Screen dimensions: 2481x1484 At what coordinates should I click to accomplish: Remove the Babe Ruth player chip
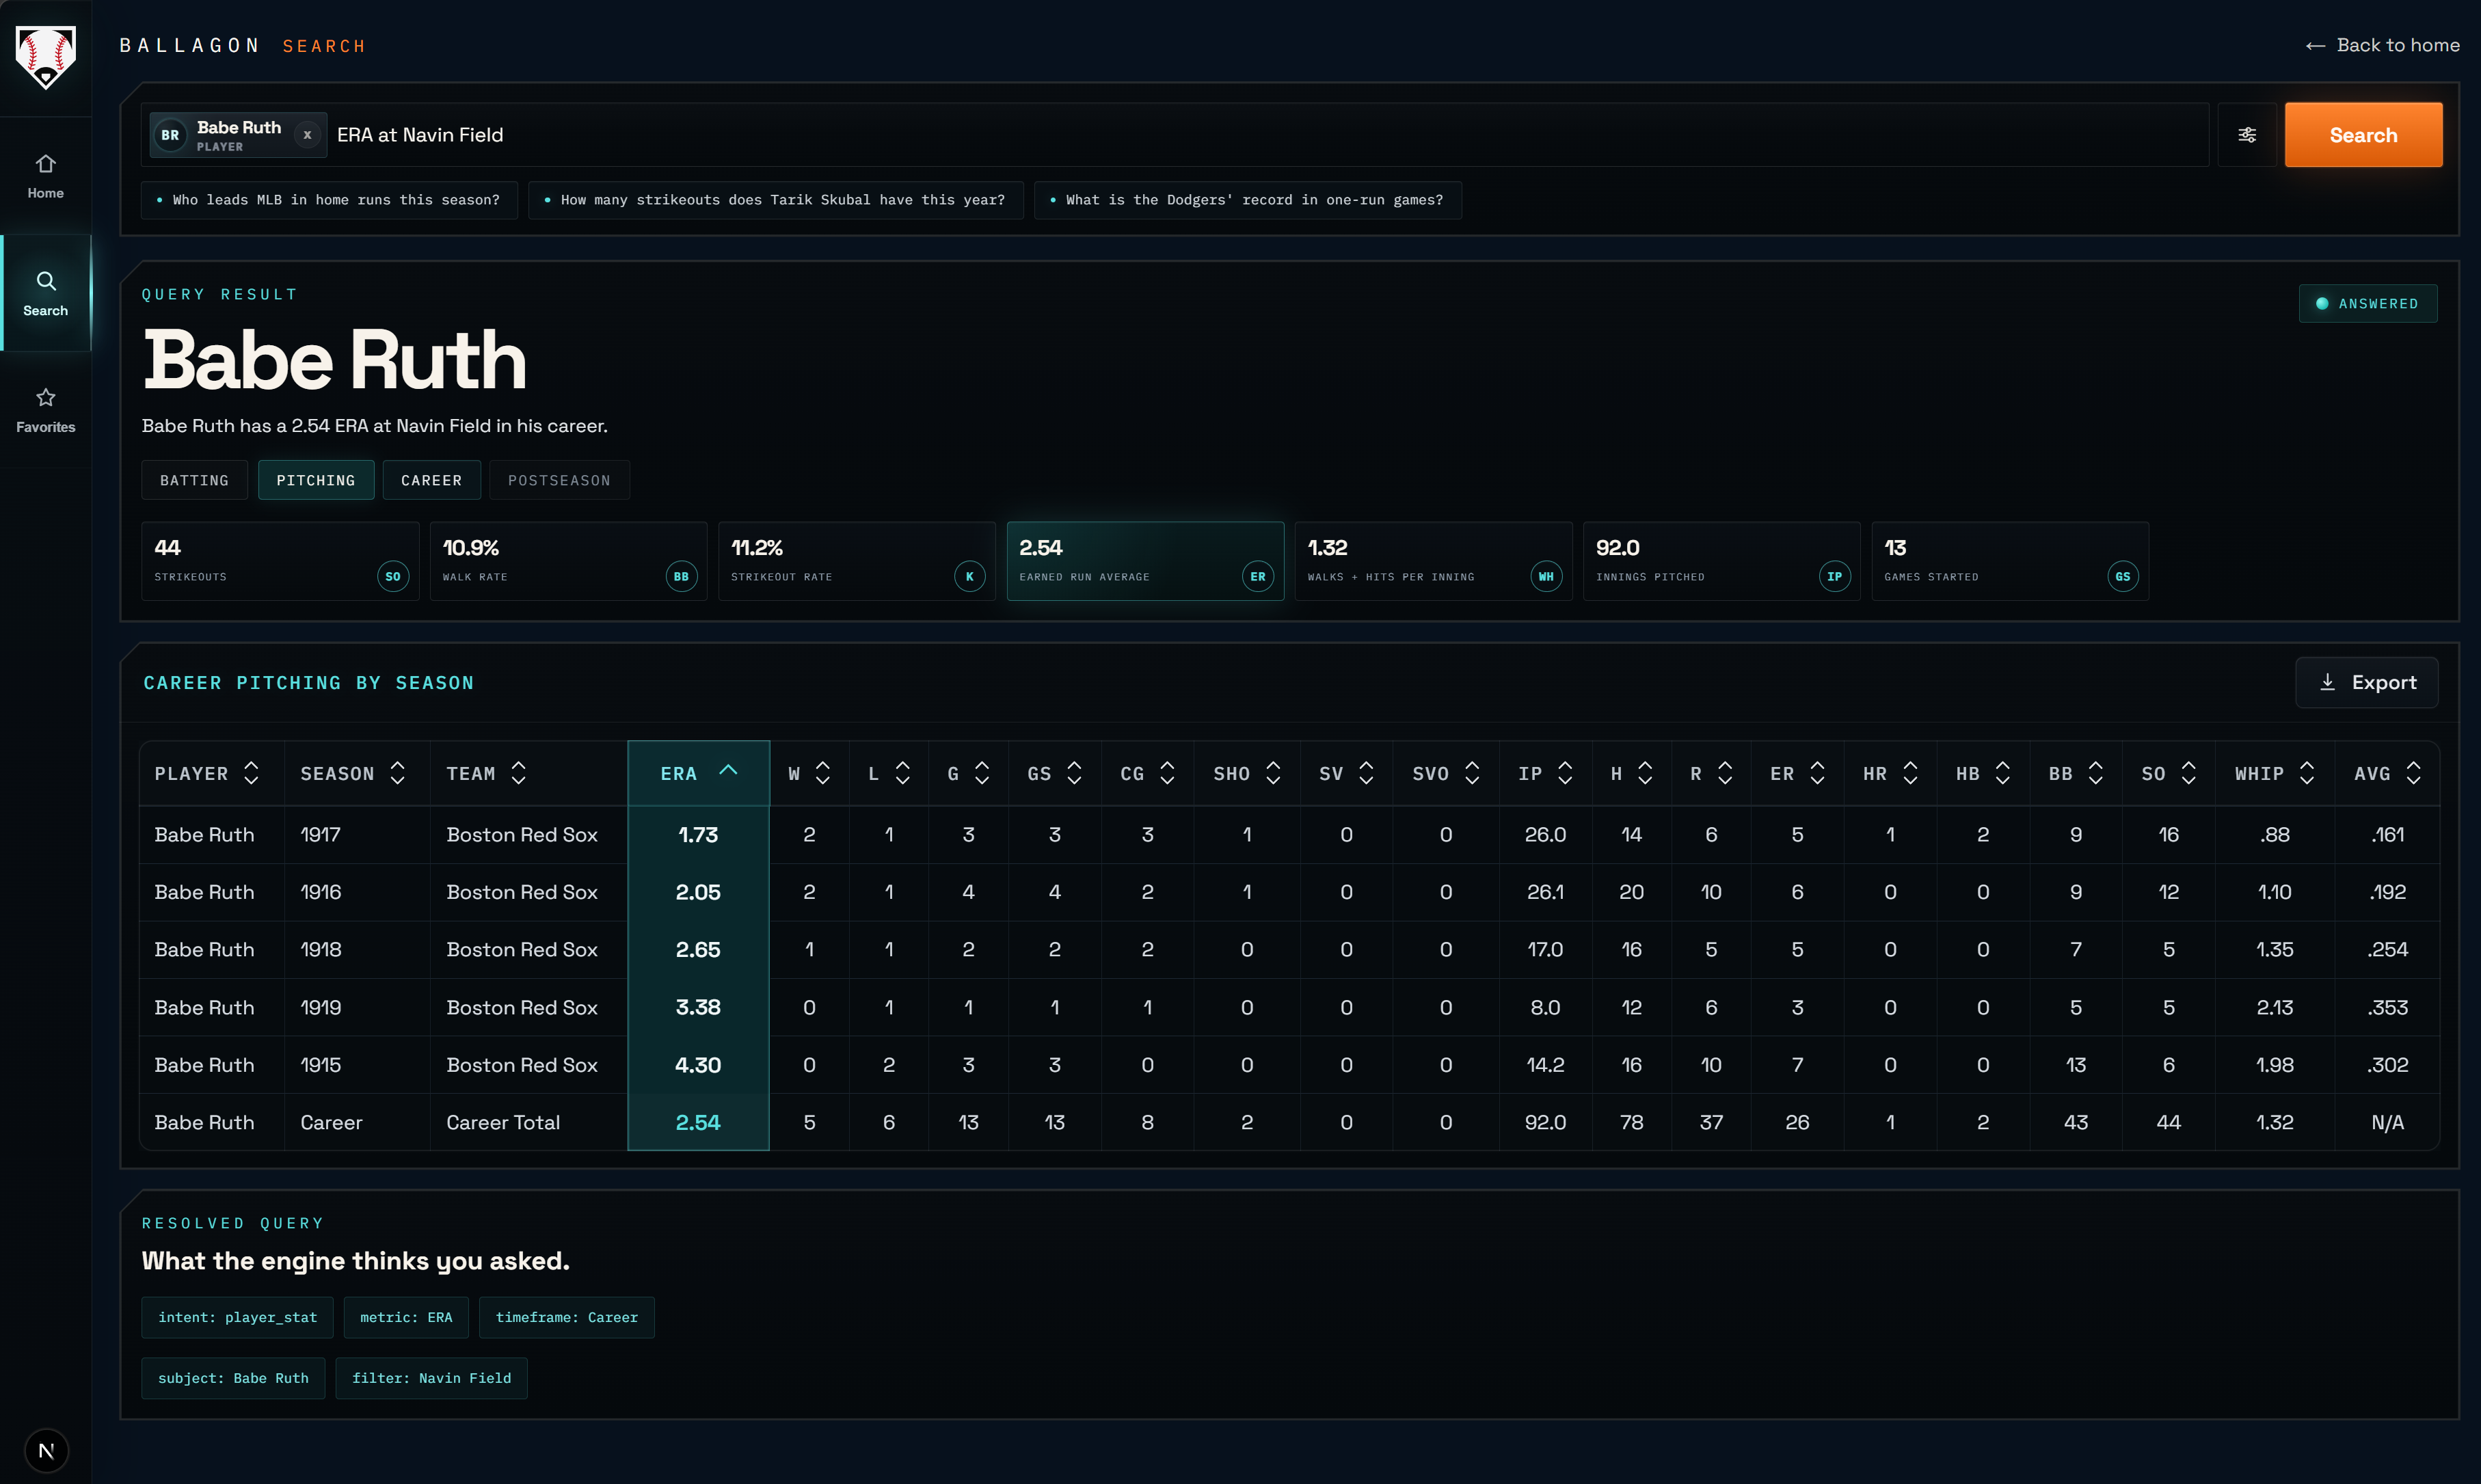307,135
